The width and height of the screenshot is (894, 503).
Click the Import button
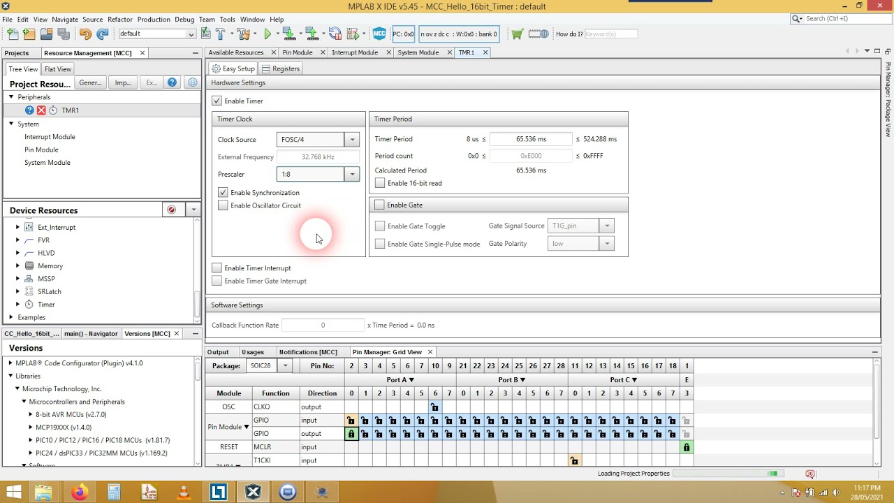coord(123,82)
